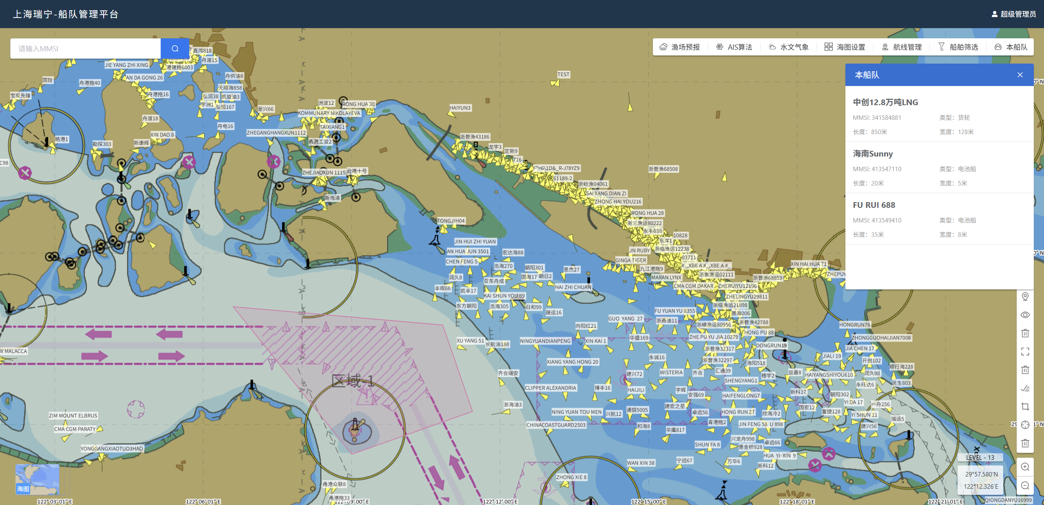Click the TEST ship label on the map
Image resolution: width=1044 pixels, height=505 pixels.
click(x=564, y=75)
